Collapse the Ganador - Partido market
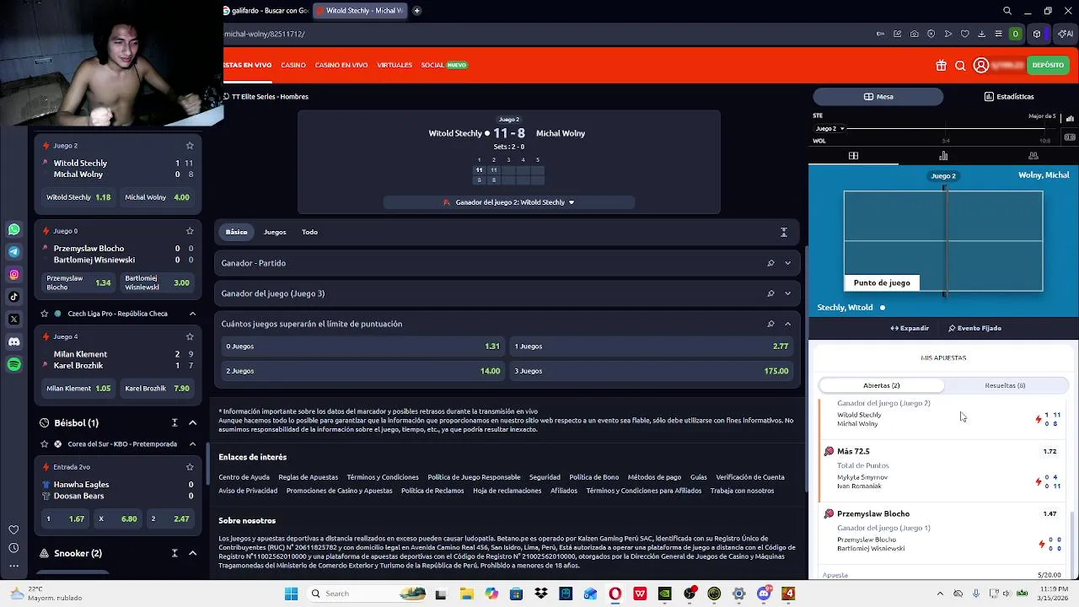This screenshot has width=1079, height=607. point(787,263)
